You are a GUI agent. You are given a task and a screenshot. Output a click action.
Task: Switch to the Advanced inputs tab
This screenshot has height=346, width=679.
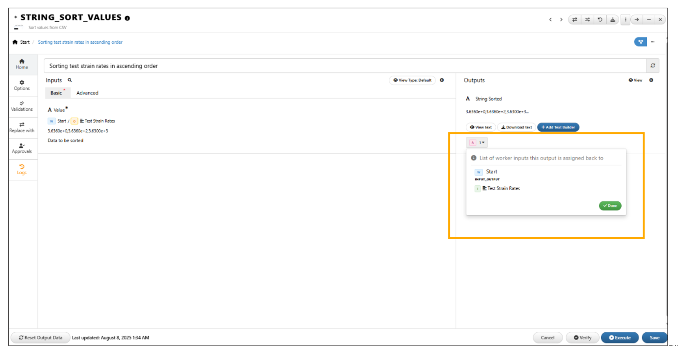[x=87, y=93]
